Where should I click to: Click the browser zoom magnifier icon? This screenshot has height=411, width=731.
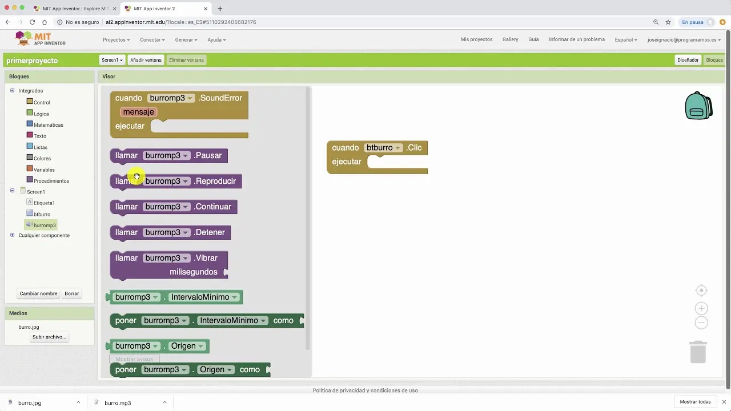[656, 22]
